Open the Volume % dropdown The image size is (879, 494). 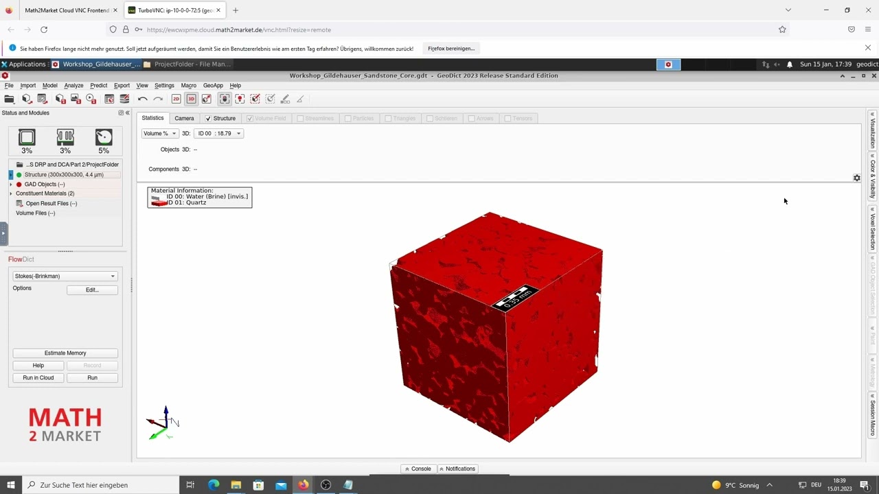[x=159, y=133]
